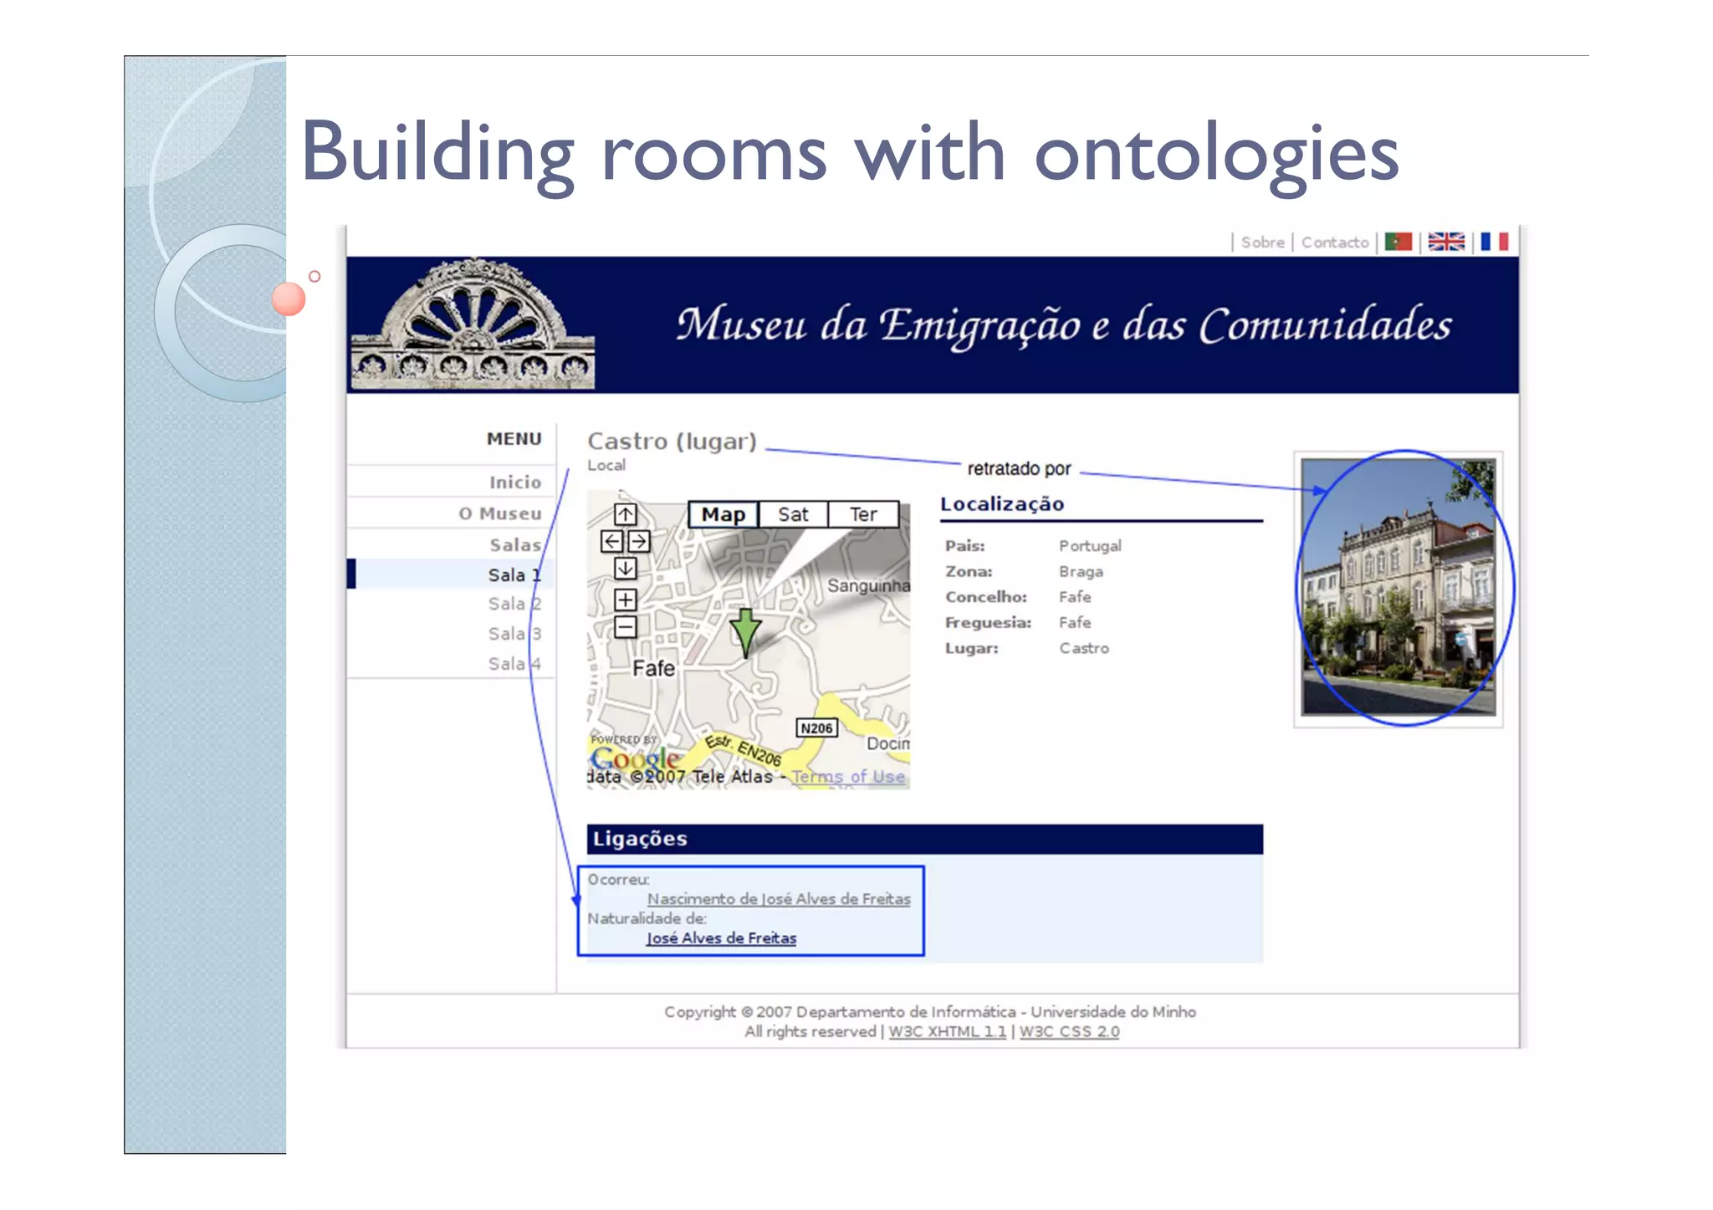Click the Ligações section header bar
Viewport: 1713px width, 1210px height.
click(924, 839)
